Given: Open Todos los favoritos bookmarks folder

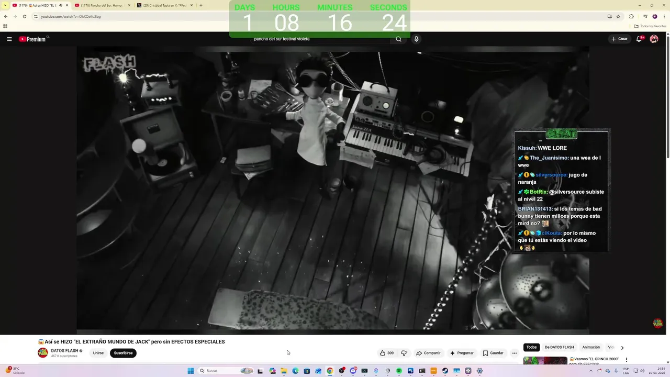Looking at the screenshot, I should click(x=650, y=26).
